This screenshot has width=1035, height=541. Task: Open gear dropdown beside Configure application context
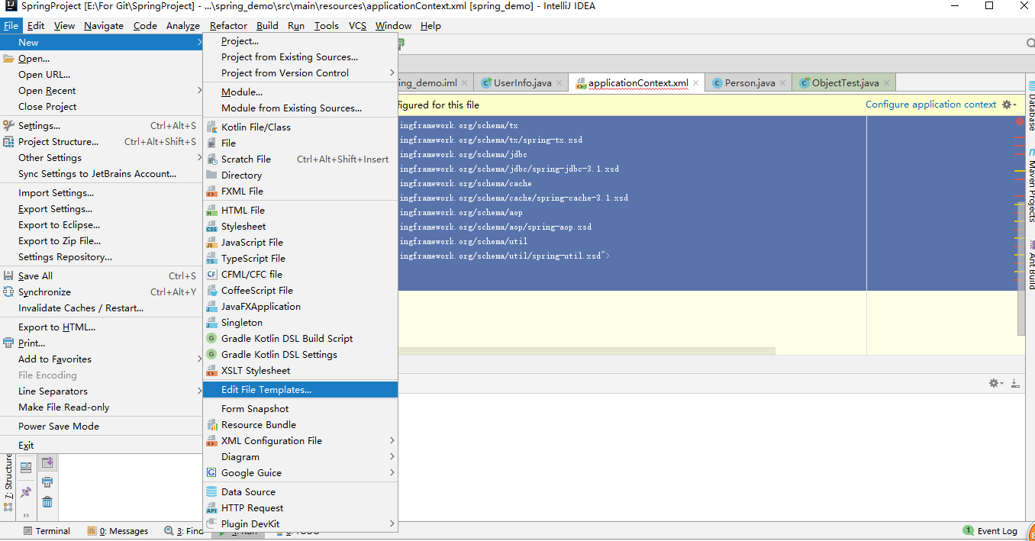(x=1009, y=105)
